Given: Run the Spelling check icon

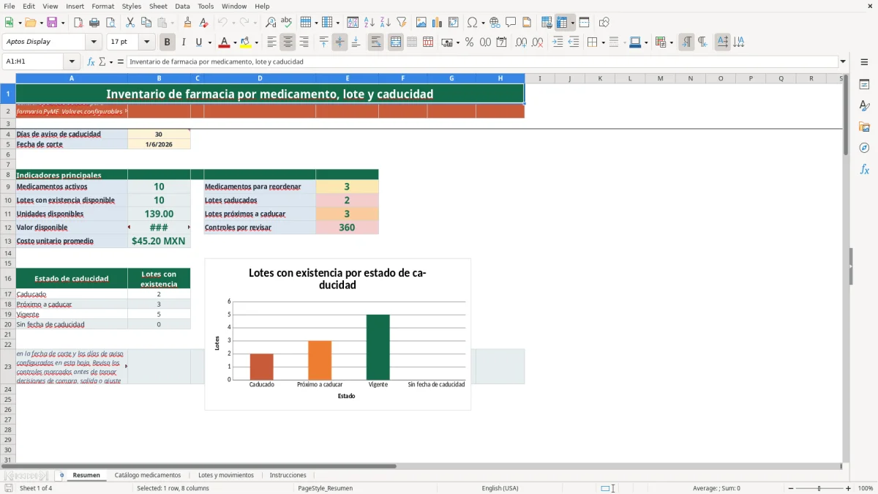Looking at the screenshot, I should (x=287, y=23).
